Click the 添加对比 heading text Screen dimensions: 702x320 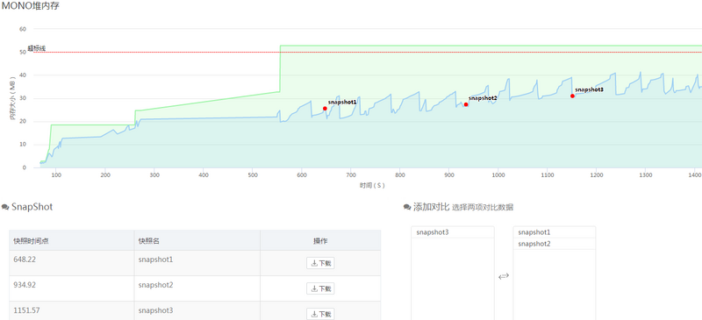[x=431, y=207]
